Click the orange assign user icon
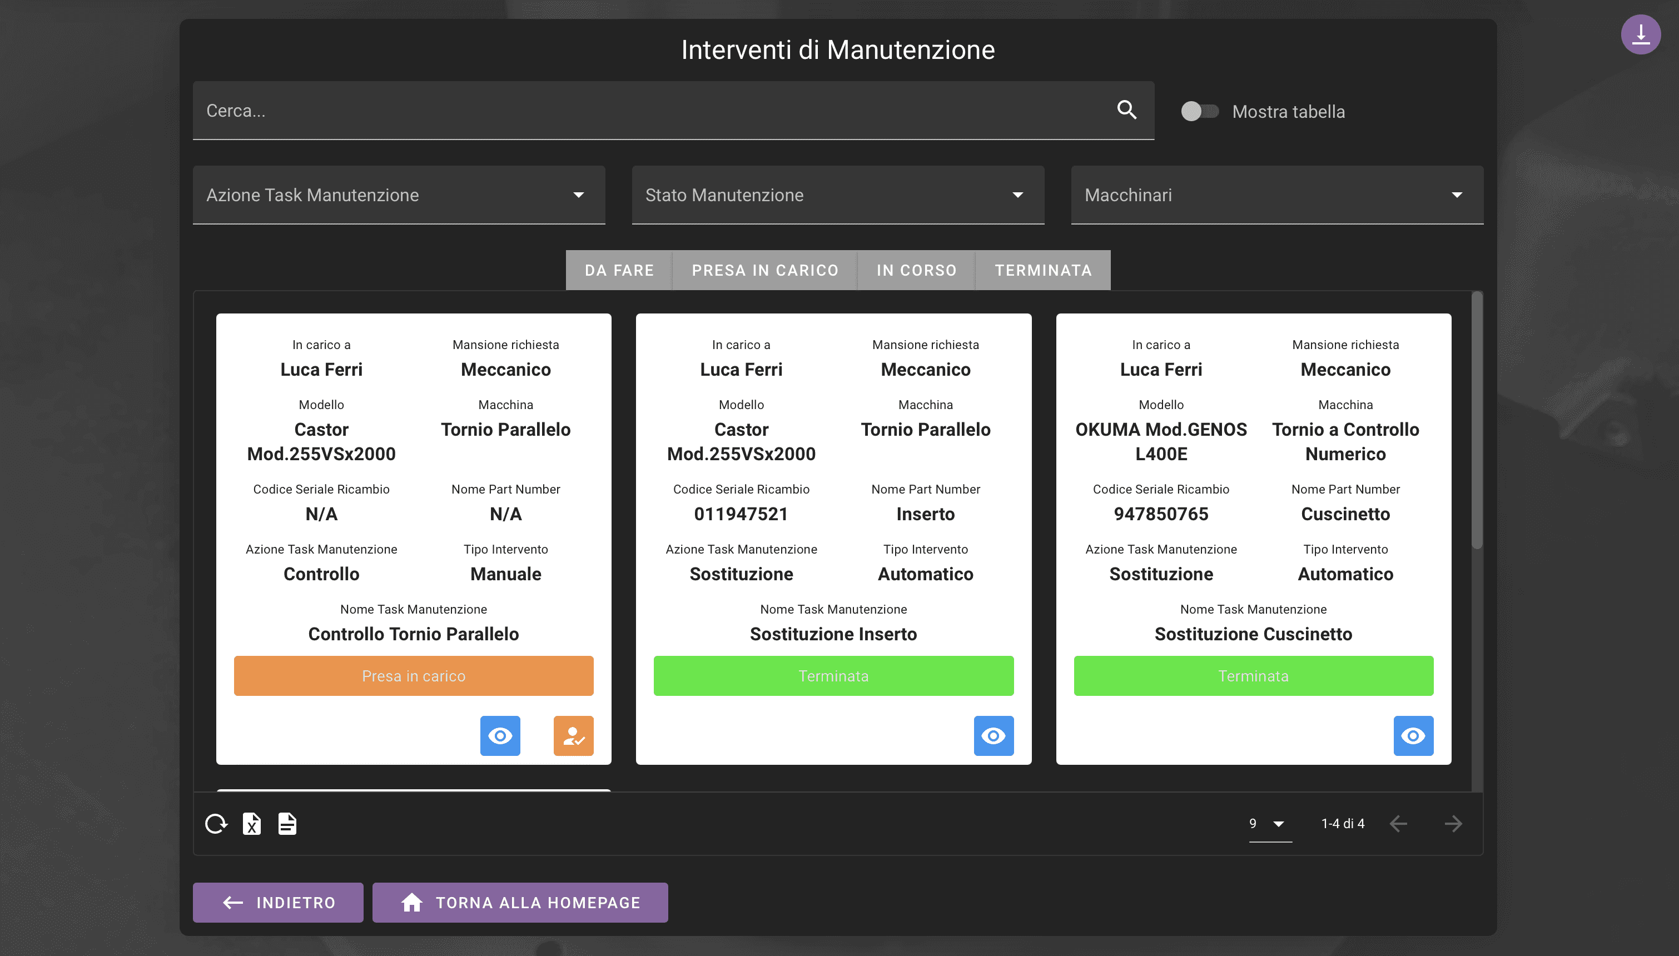The width and height of the screenshot is (1679, 956). tap(573, 735)
